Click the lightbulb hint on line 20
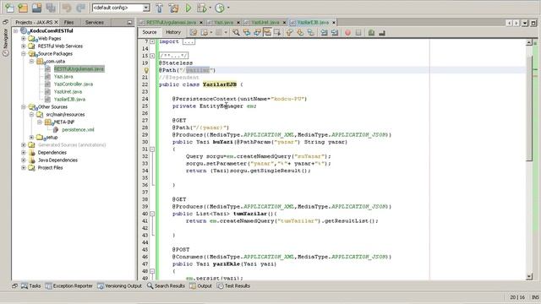 click(146, 70)
